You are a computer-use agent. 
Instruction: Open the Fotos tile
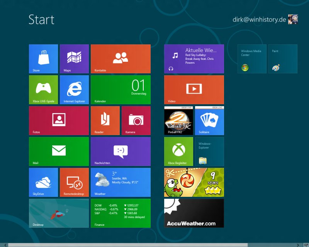pos(59,120)
